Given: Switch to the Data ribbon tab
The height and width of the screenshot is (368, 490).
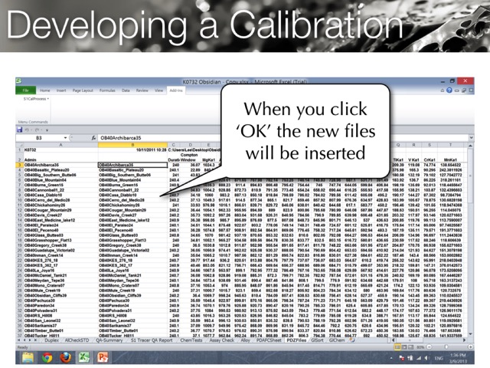Looking at the screenshot, I should pos(126,90).
